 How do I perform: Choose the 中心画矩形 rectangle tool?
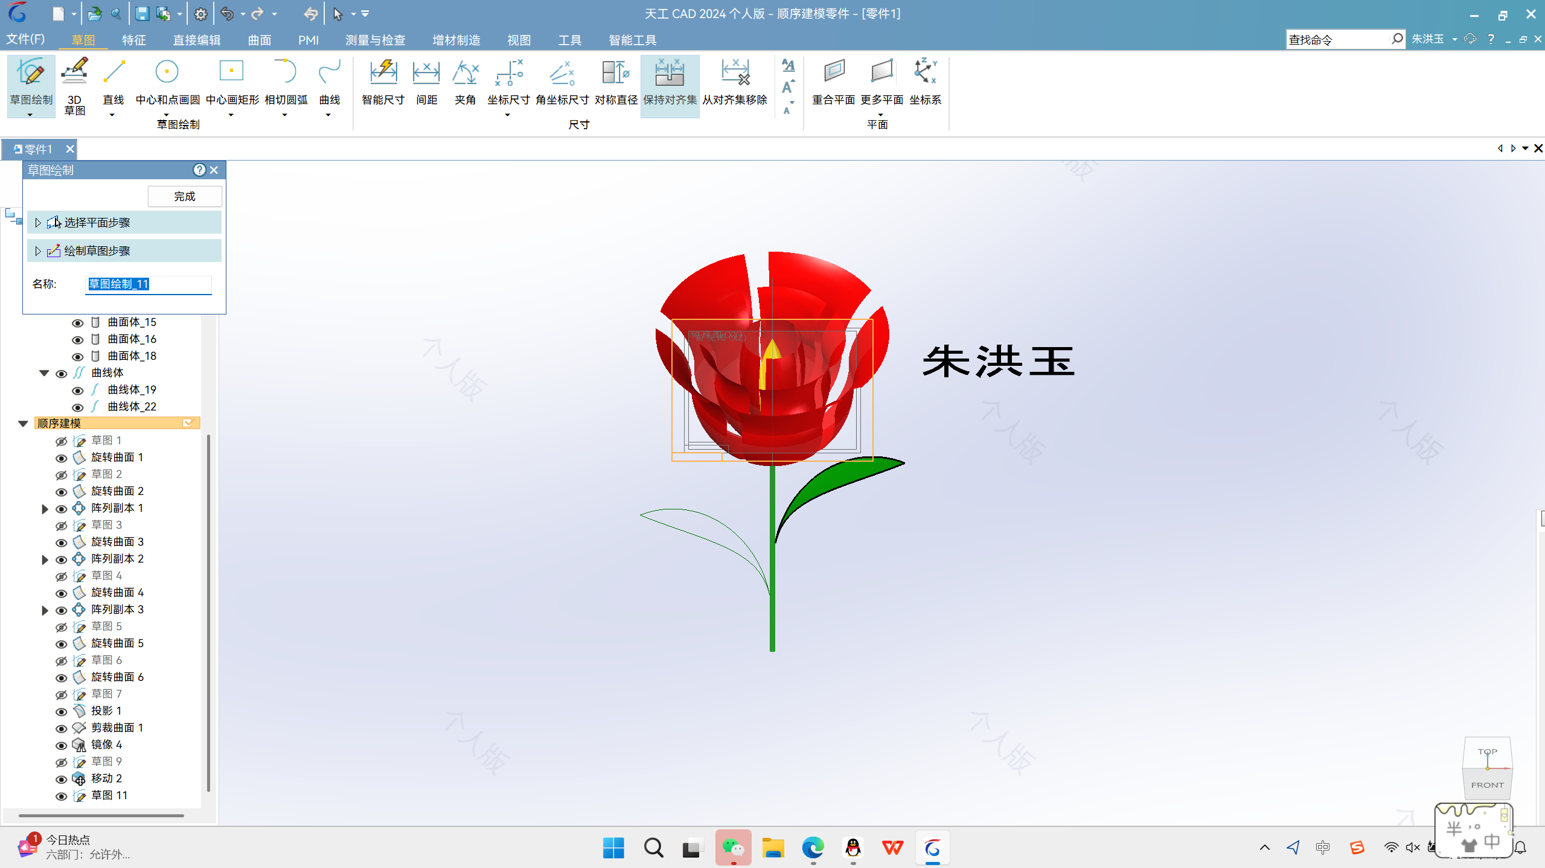[232, 81]
